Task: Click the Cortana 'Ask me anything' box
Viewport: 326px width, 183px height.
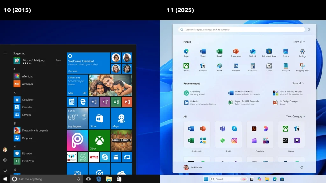Action: (47, 179)
